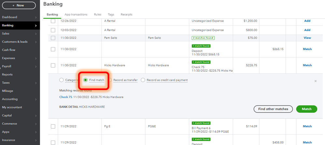The image size is (325, 145).
Task: Open Dashboard in the sidebar
Action: pos(9,17)
